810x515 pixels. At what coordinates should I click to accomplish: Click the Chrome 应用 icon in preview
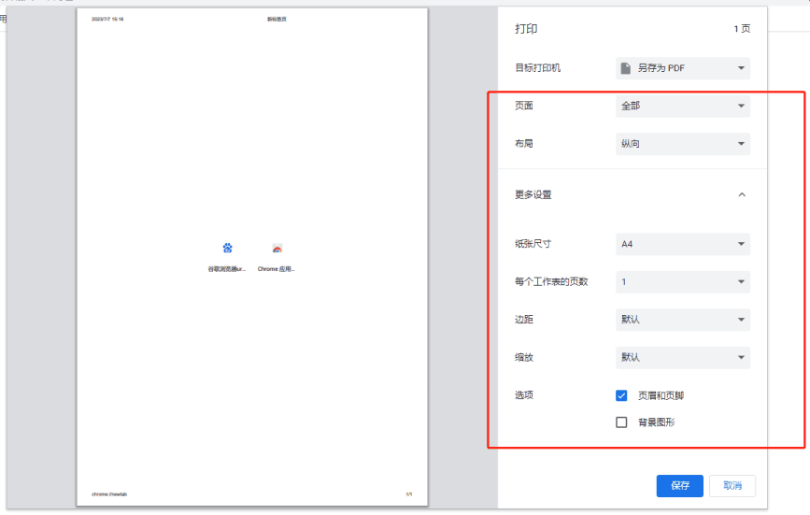[x=277, y=249]
